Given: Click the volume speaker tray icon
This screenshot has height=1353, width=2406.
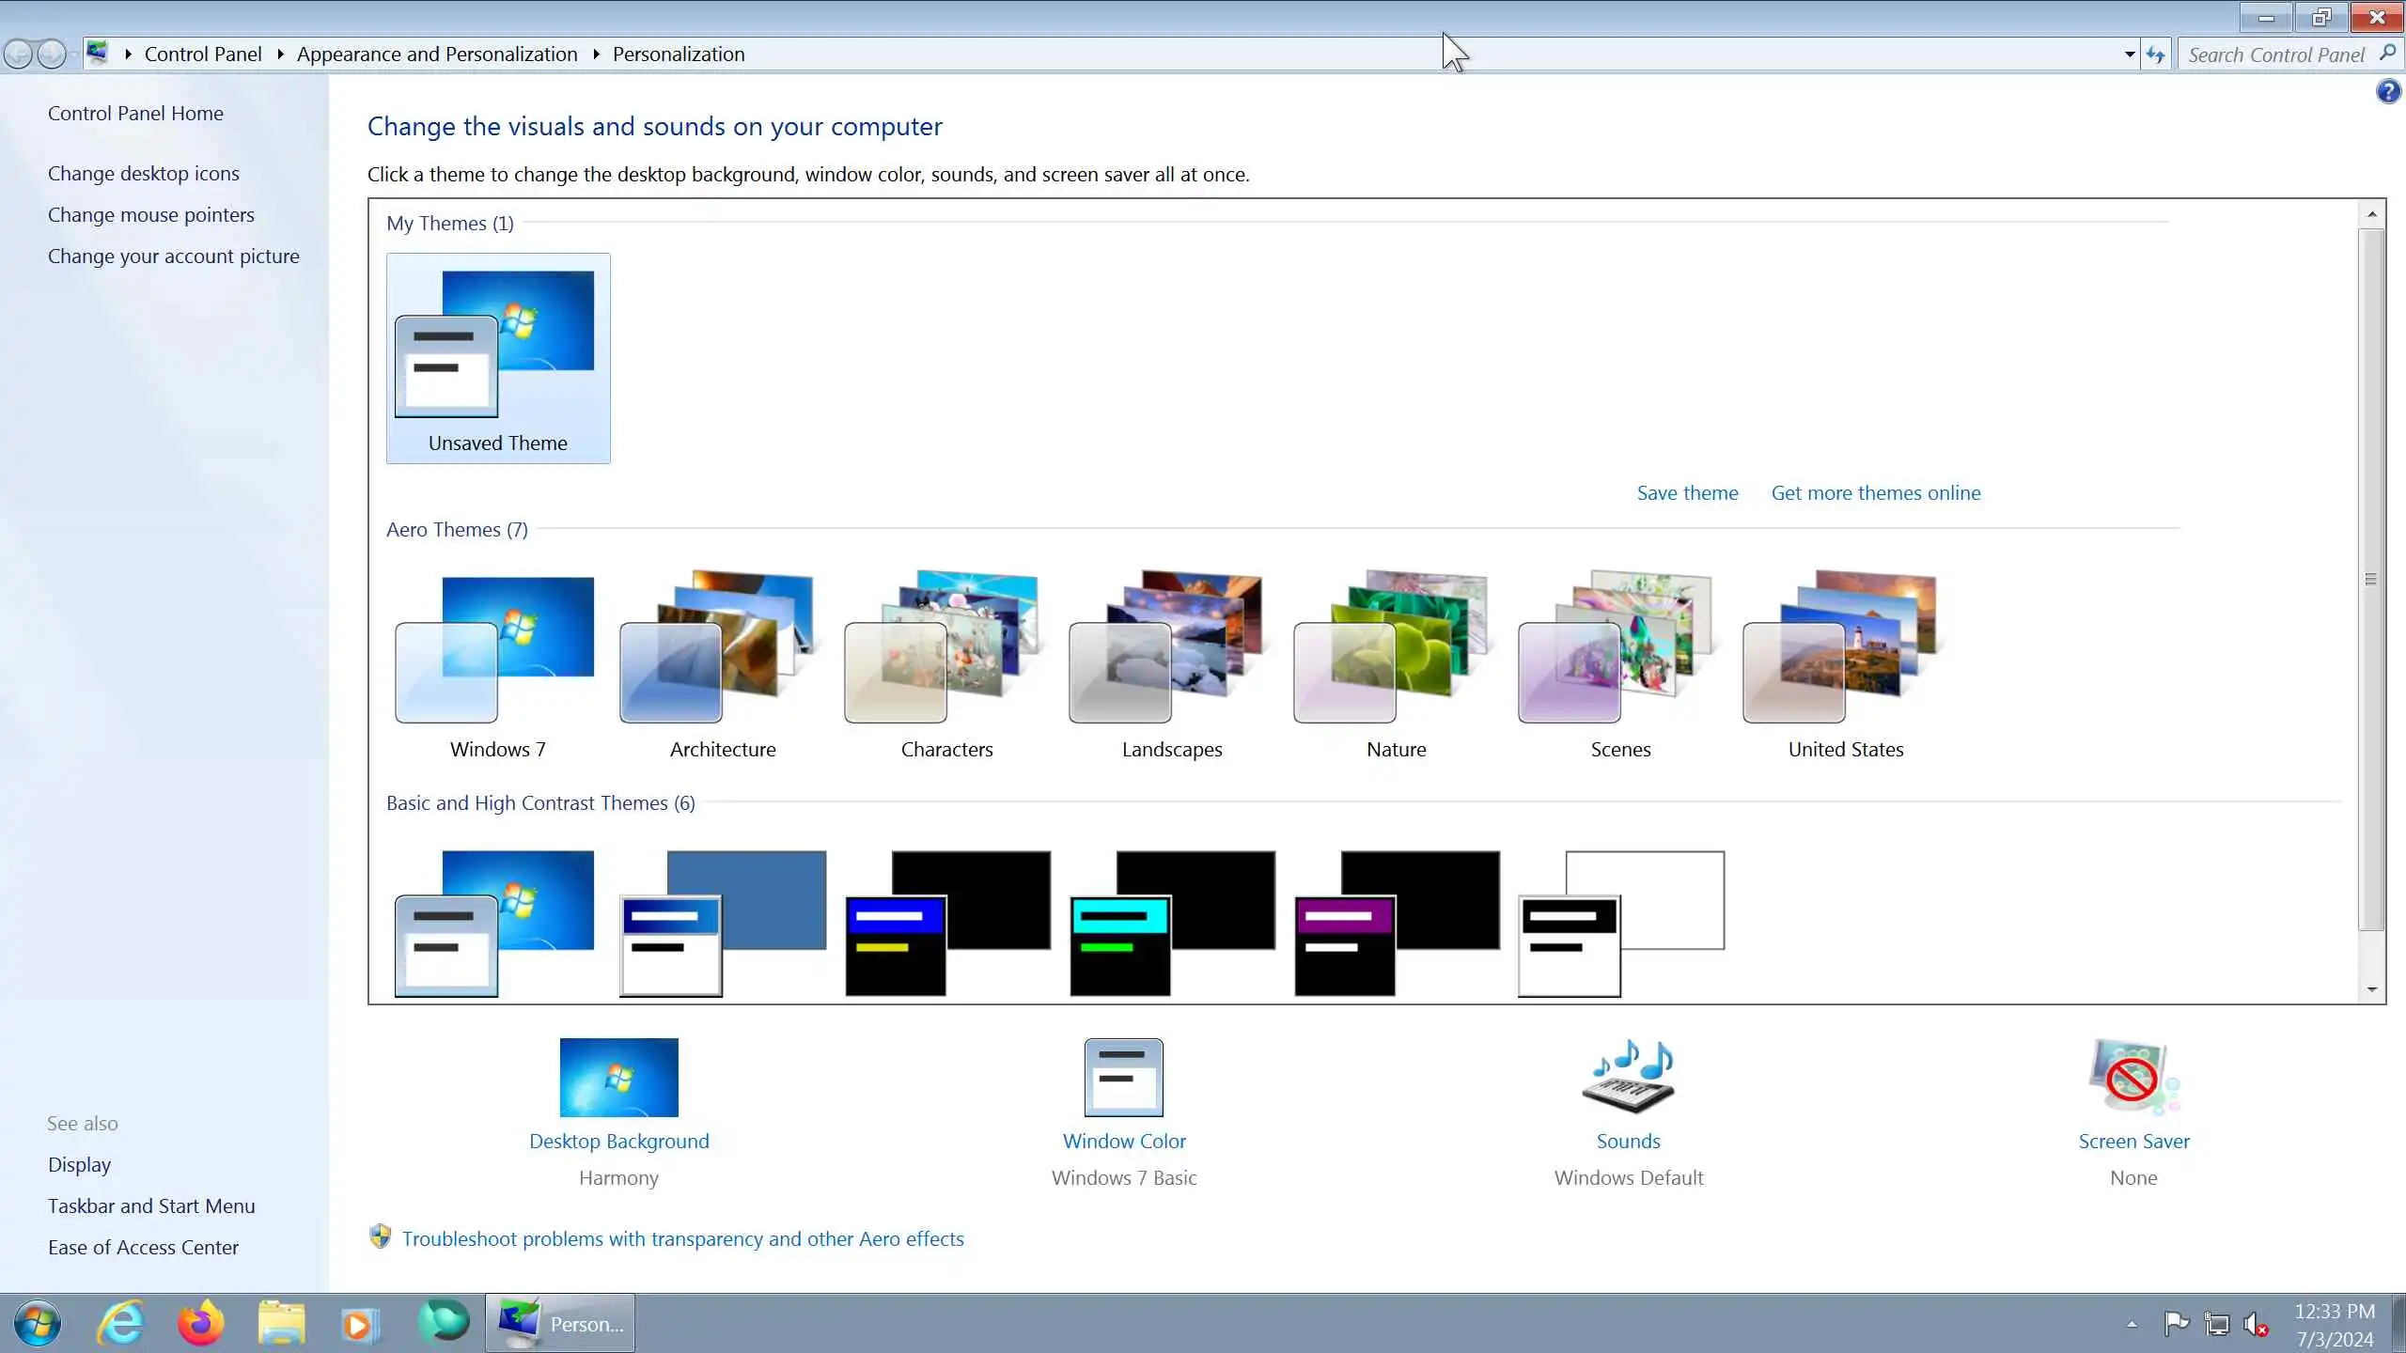Looking at the screenshot, I should 2255,1324.
